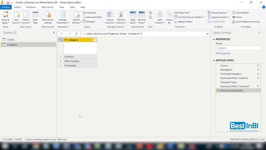266x150 pixels.
Task: Open the Merge Queries dropdown
Action: [x=218, y=13]
